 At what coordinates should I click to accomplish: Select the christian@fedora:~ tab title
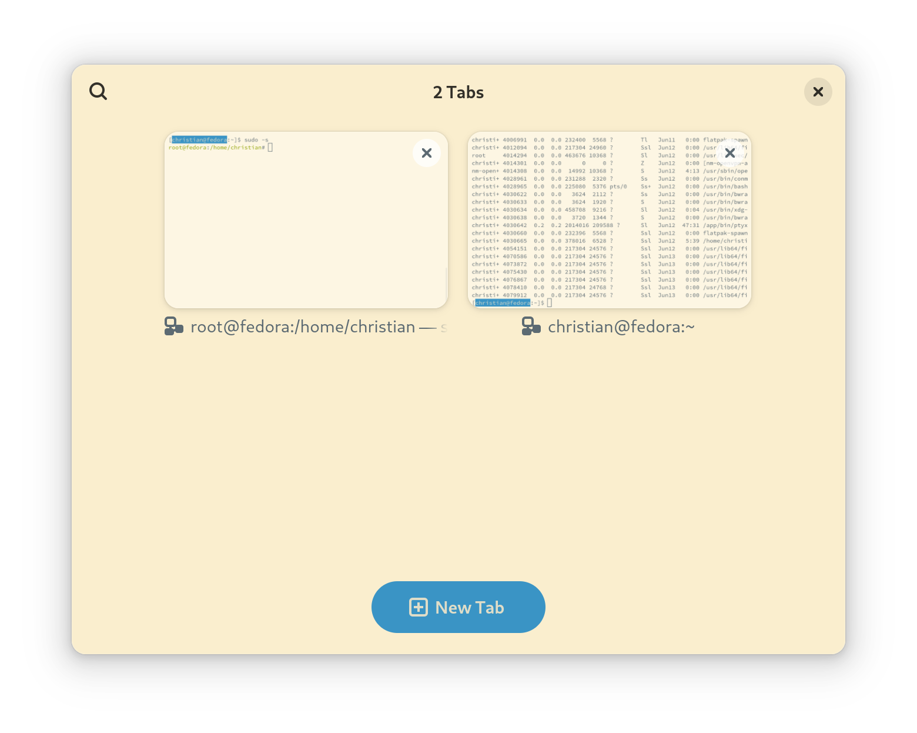coord(621,327)
